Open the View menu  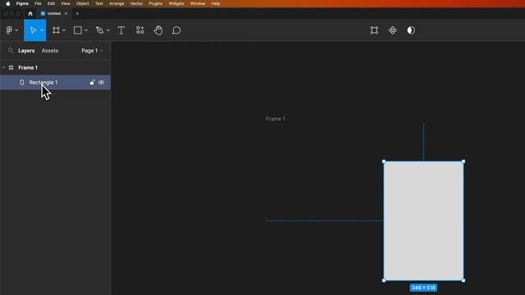tap(66, 3)
